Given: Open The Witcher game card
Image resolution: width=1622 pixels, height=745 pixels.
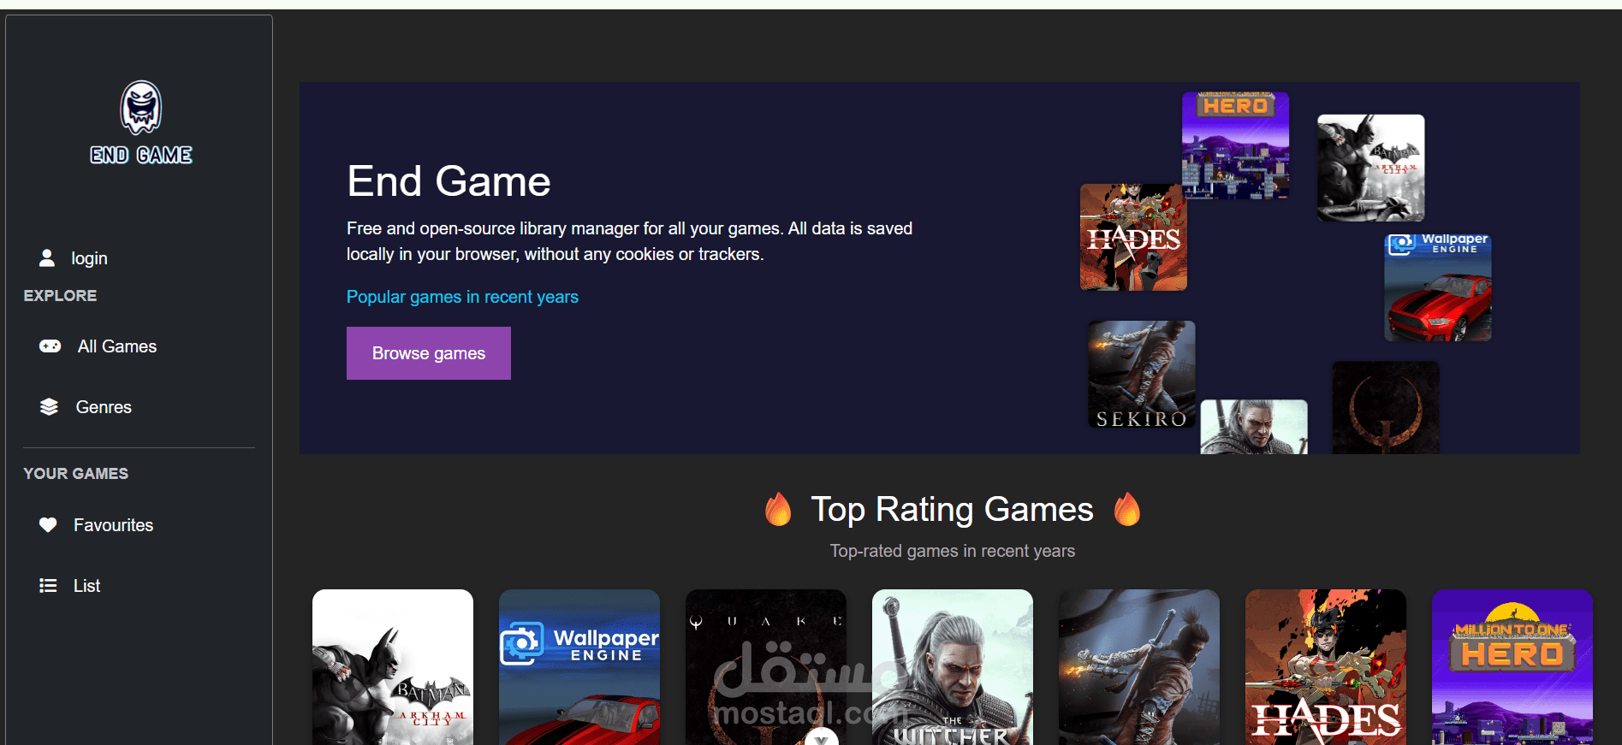Looking at the screenshot, I should (x=953, y=667).
